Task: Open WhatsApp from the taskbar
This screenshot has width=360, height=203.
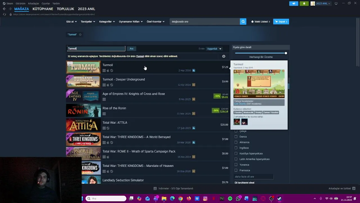Action: click(238, 198)
